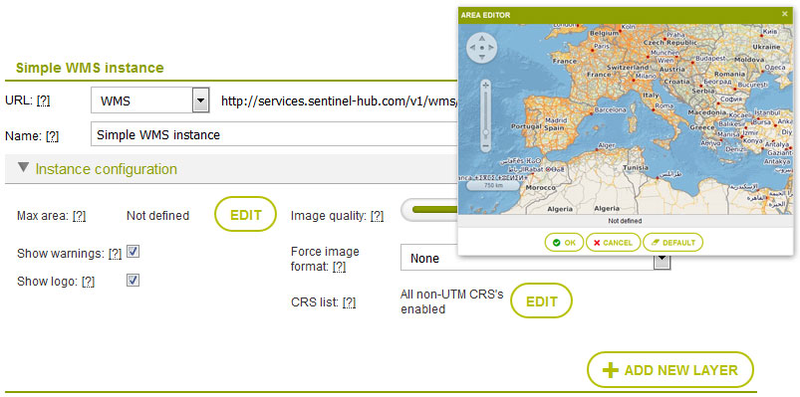This screenshot has width=800, height=397.
Task: Open help for Show logo
Action: pos(89,282)
